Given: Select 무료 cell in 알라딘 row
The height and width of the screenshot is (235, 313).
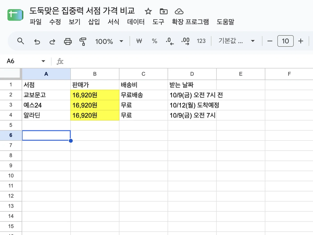Looking at the screenshot, I should [x=143, y=115].
